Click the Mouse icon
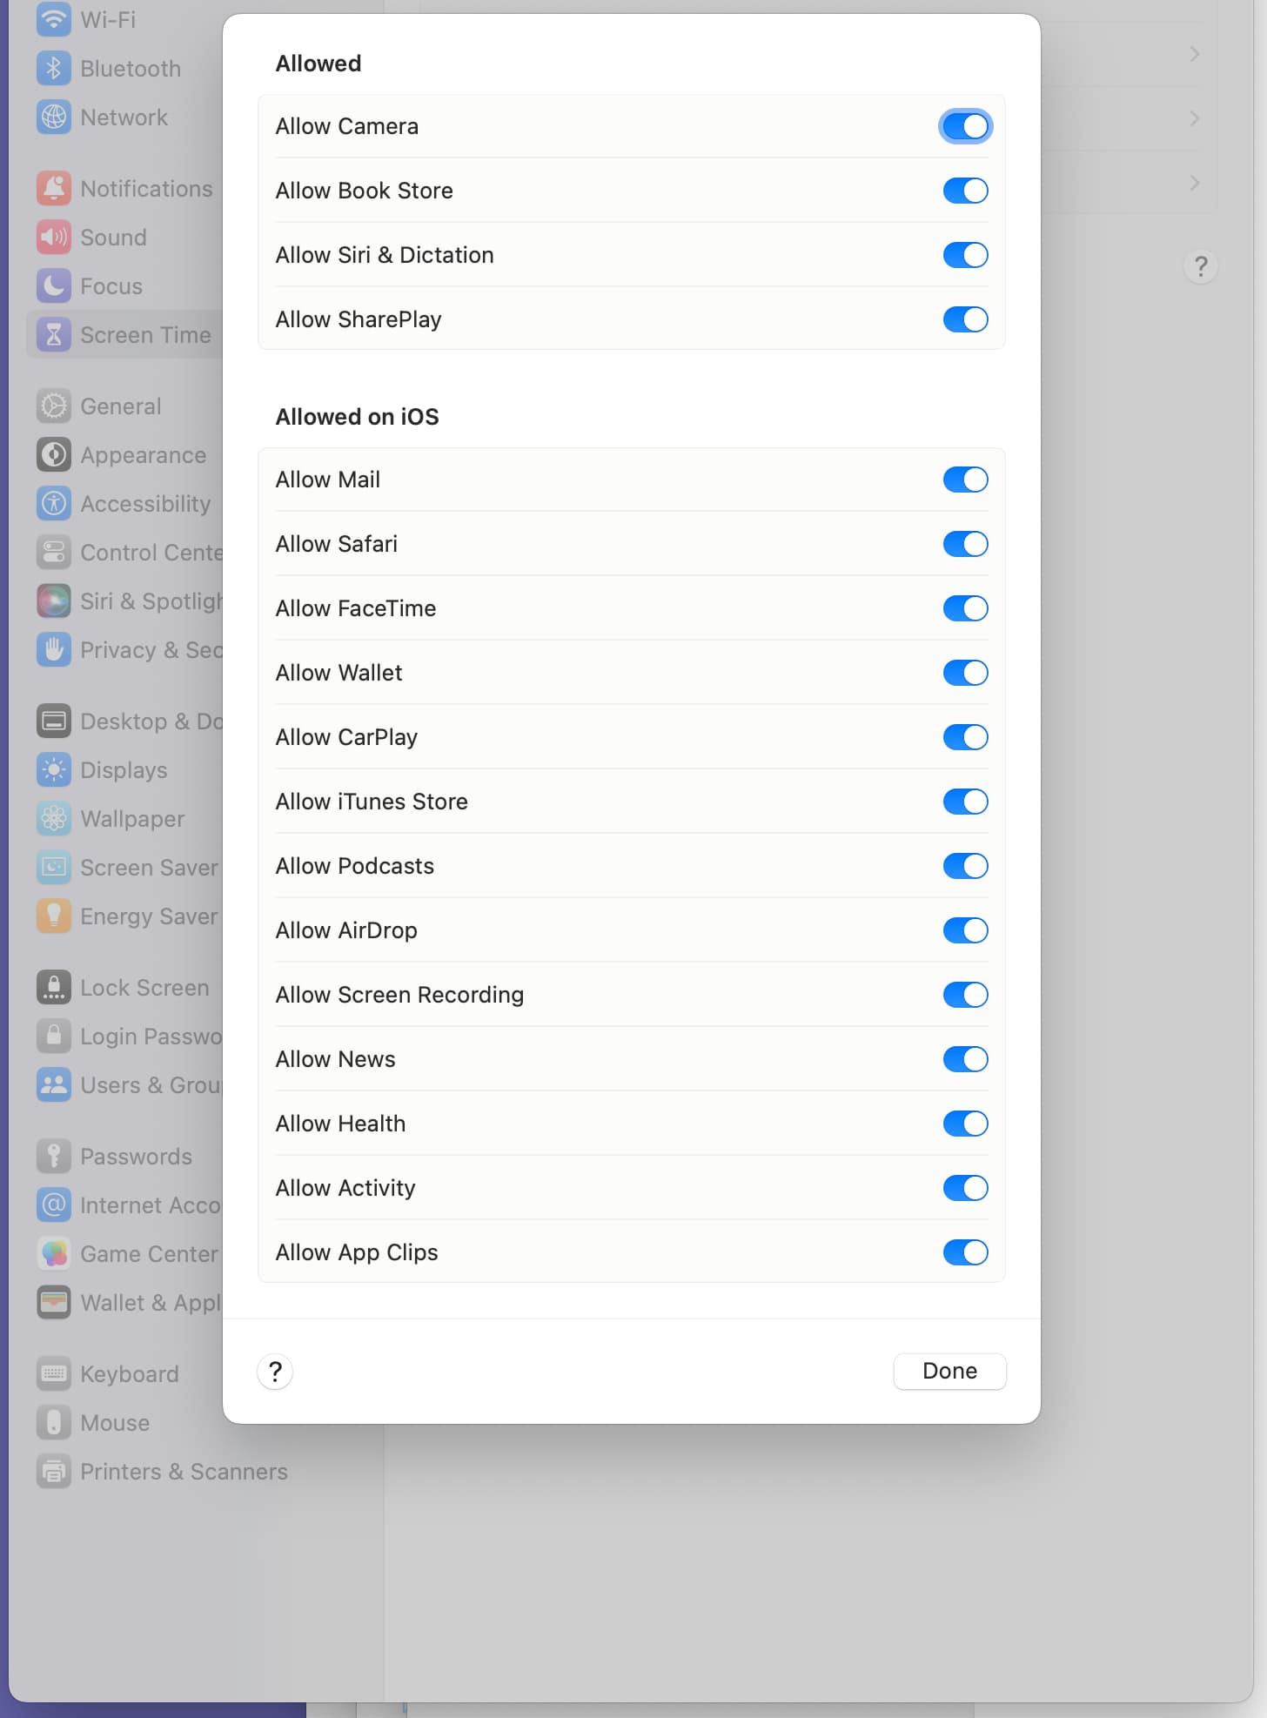The image size is (1267, 1718). click(x=54, y=1422)
